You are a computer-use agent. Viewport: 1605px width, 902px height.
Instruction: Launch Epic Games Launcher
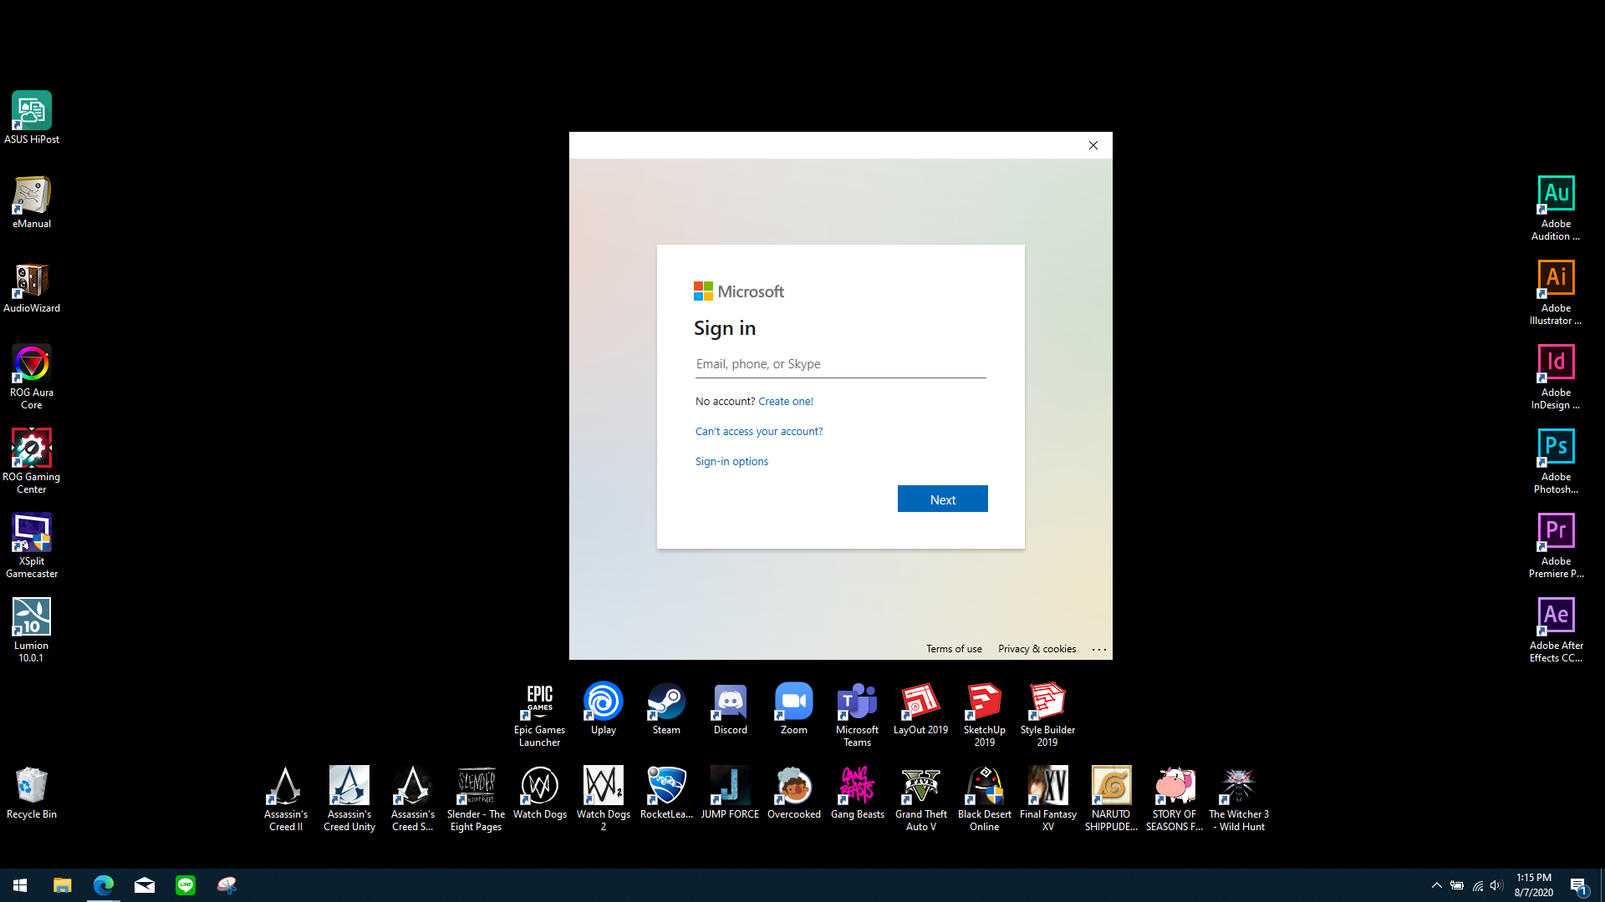click(540, 713)
